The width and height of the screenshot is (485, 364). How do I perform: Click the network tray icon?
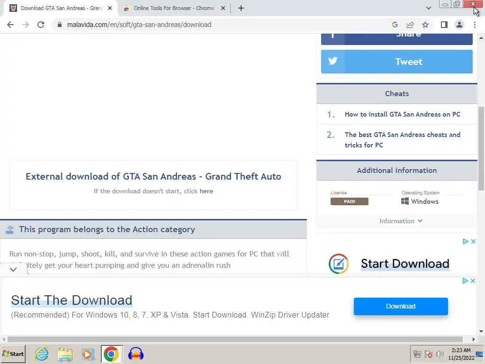coord(417,354)
